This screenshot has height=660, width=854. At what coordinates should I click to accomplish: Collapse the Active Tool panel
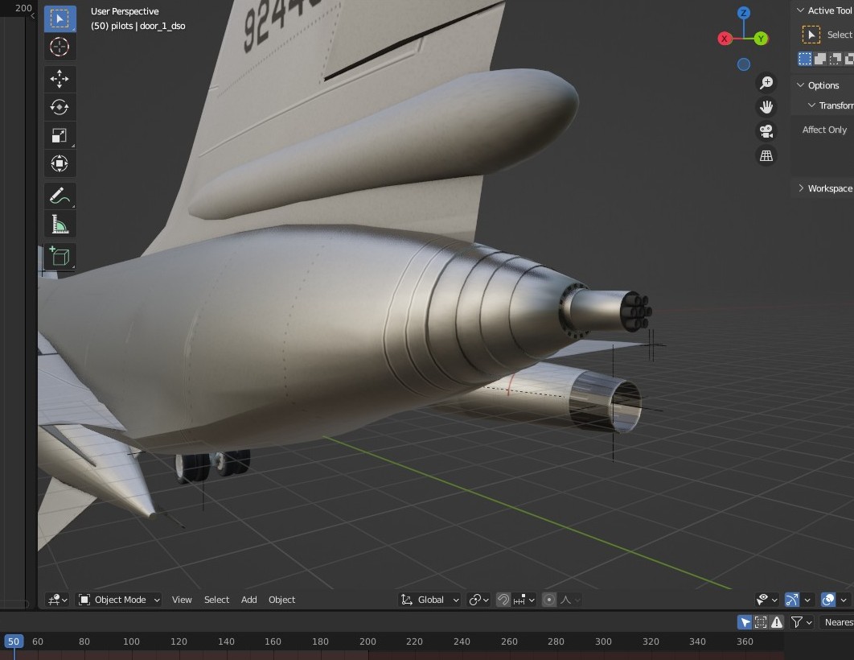coord(801,10)
